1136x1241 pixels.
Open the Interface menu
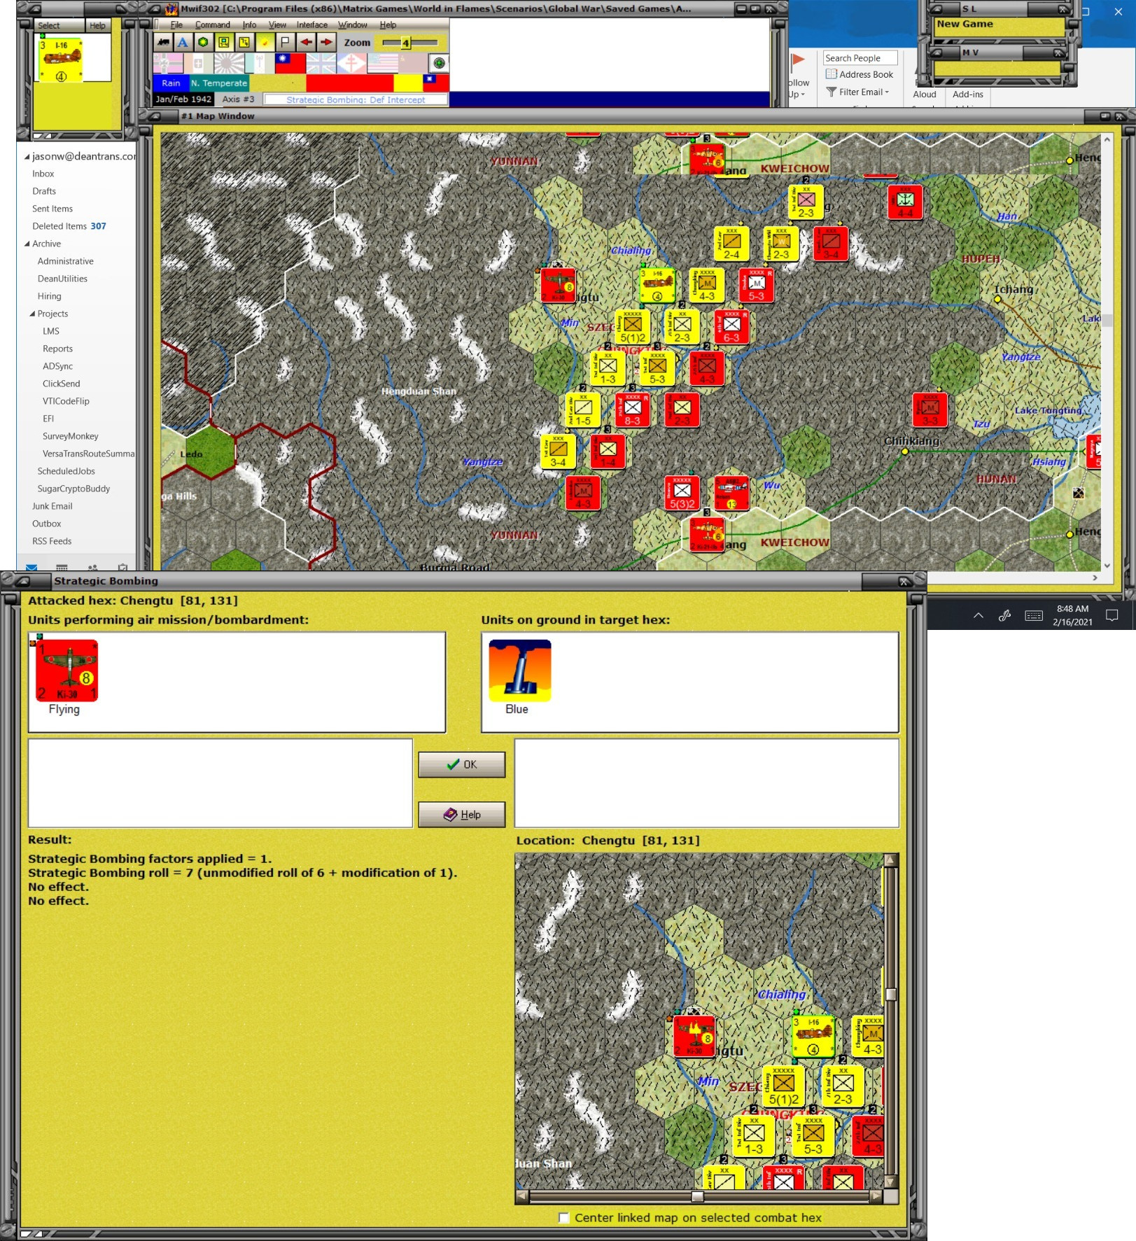click(311, 25)
